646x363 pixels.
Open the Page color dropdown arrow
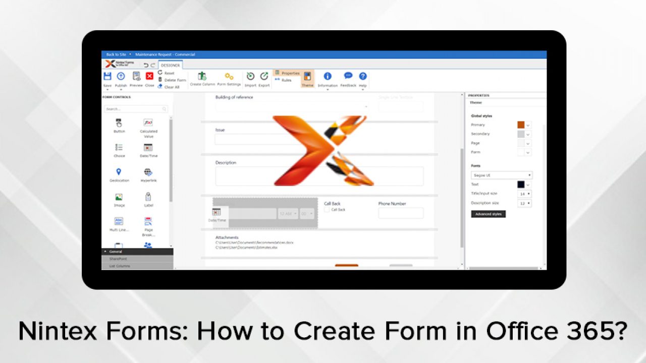(x=528, y=143)
